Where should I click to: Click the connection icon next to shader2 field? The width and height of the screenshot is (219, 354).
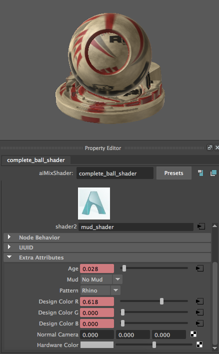(x=201, y=226)
